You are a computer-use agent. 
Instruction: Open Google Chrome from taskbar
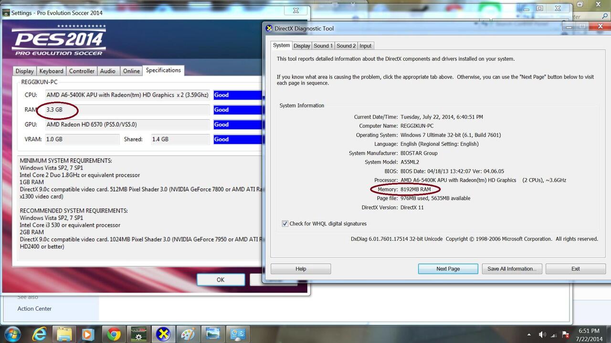[114, 334]
